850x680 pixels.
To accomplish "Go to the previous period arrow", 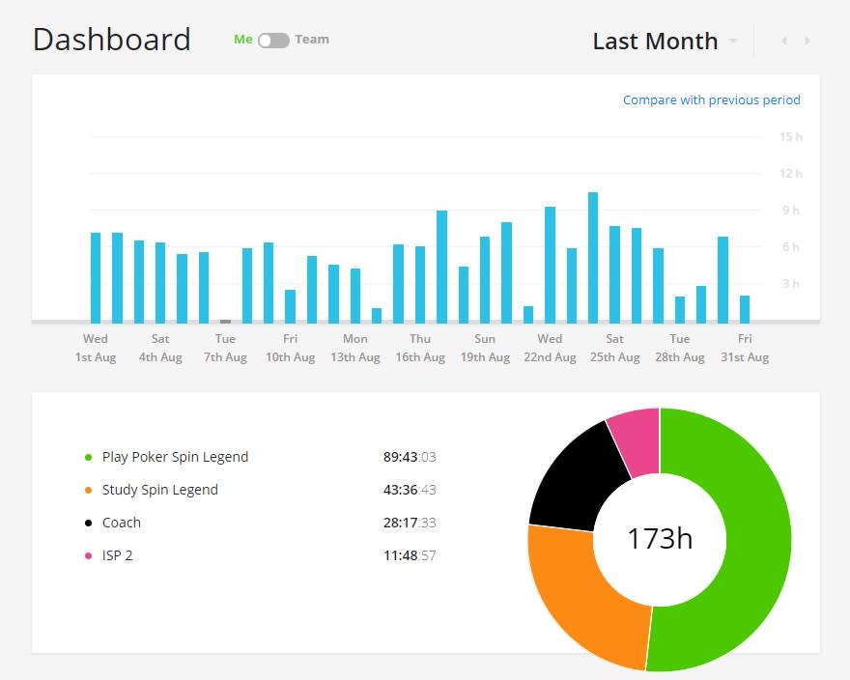I will pos(784,41).
